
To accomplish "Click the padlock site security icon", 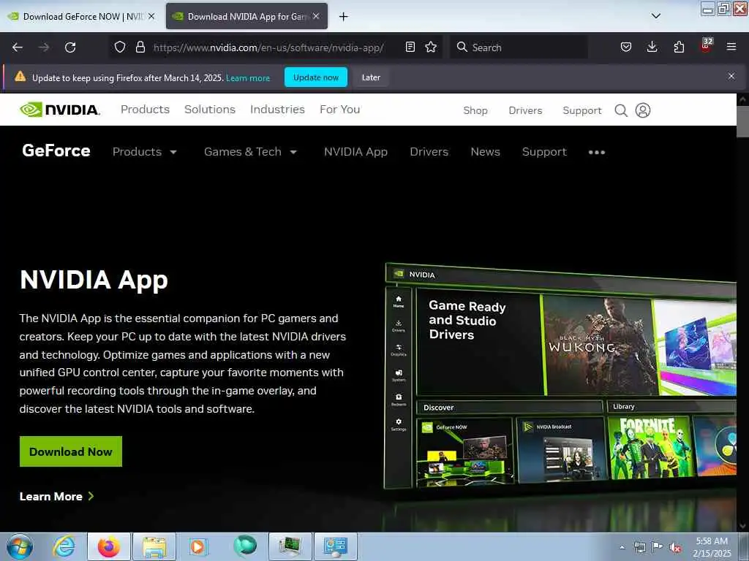I will coord(140,47).
